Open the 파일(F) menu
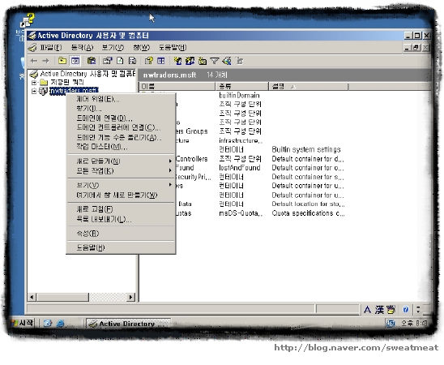This screenshot has height=365, width=444. (51, 47)
